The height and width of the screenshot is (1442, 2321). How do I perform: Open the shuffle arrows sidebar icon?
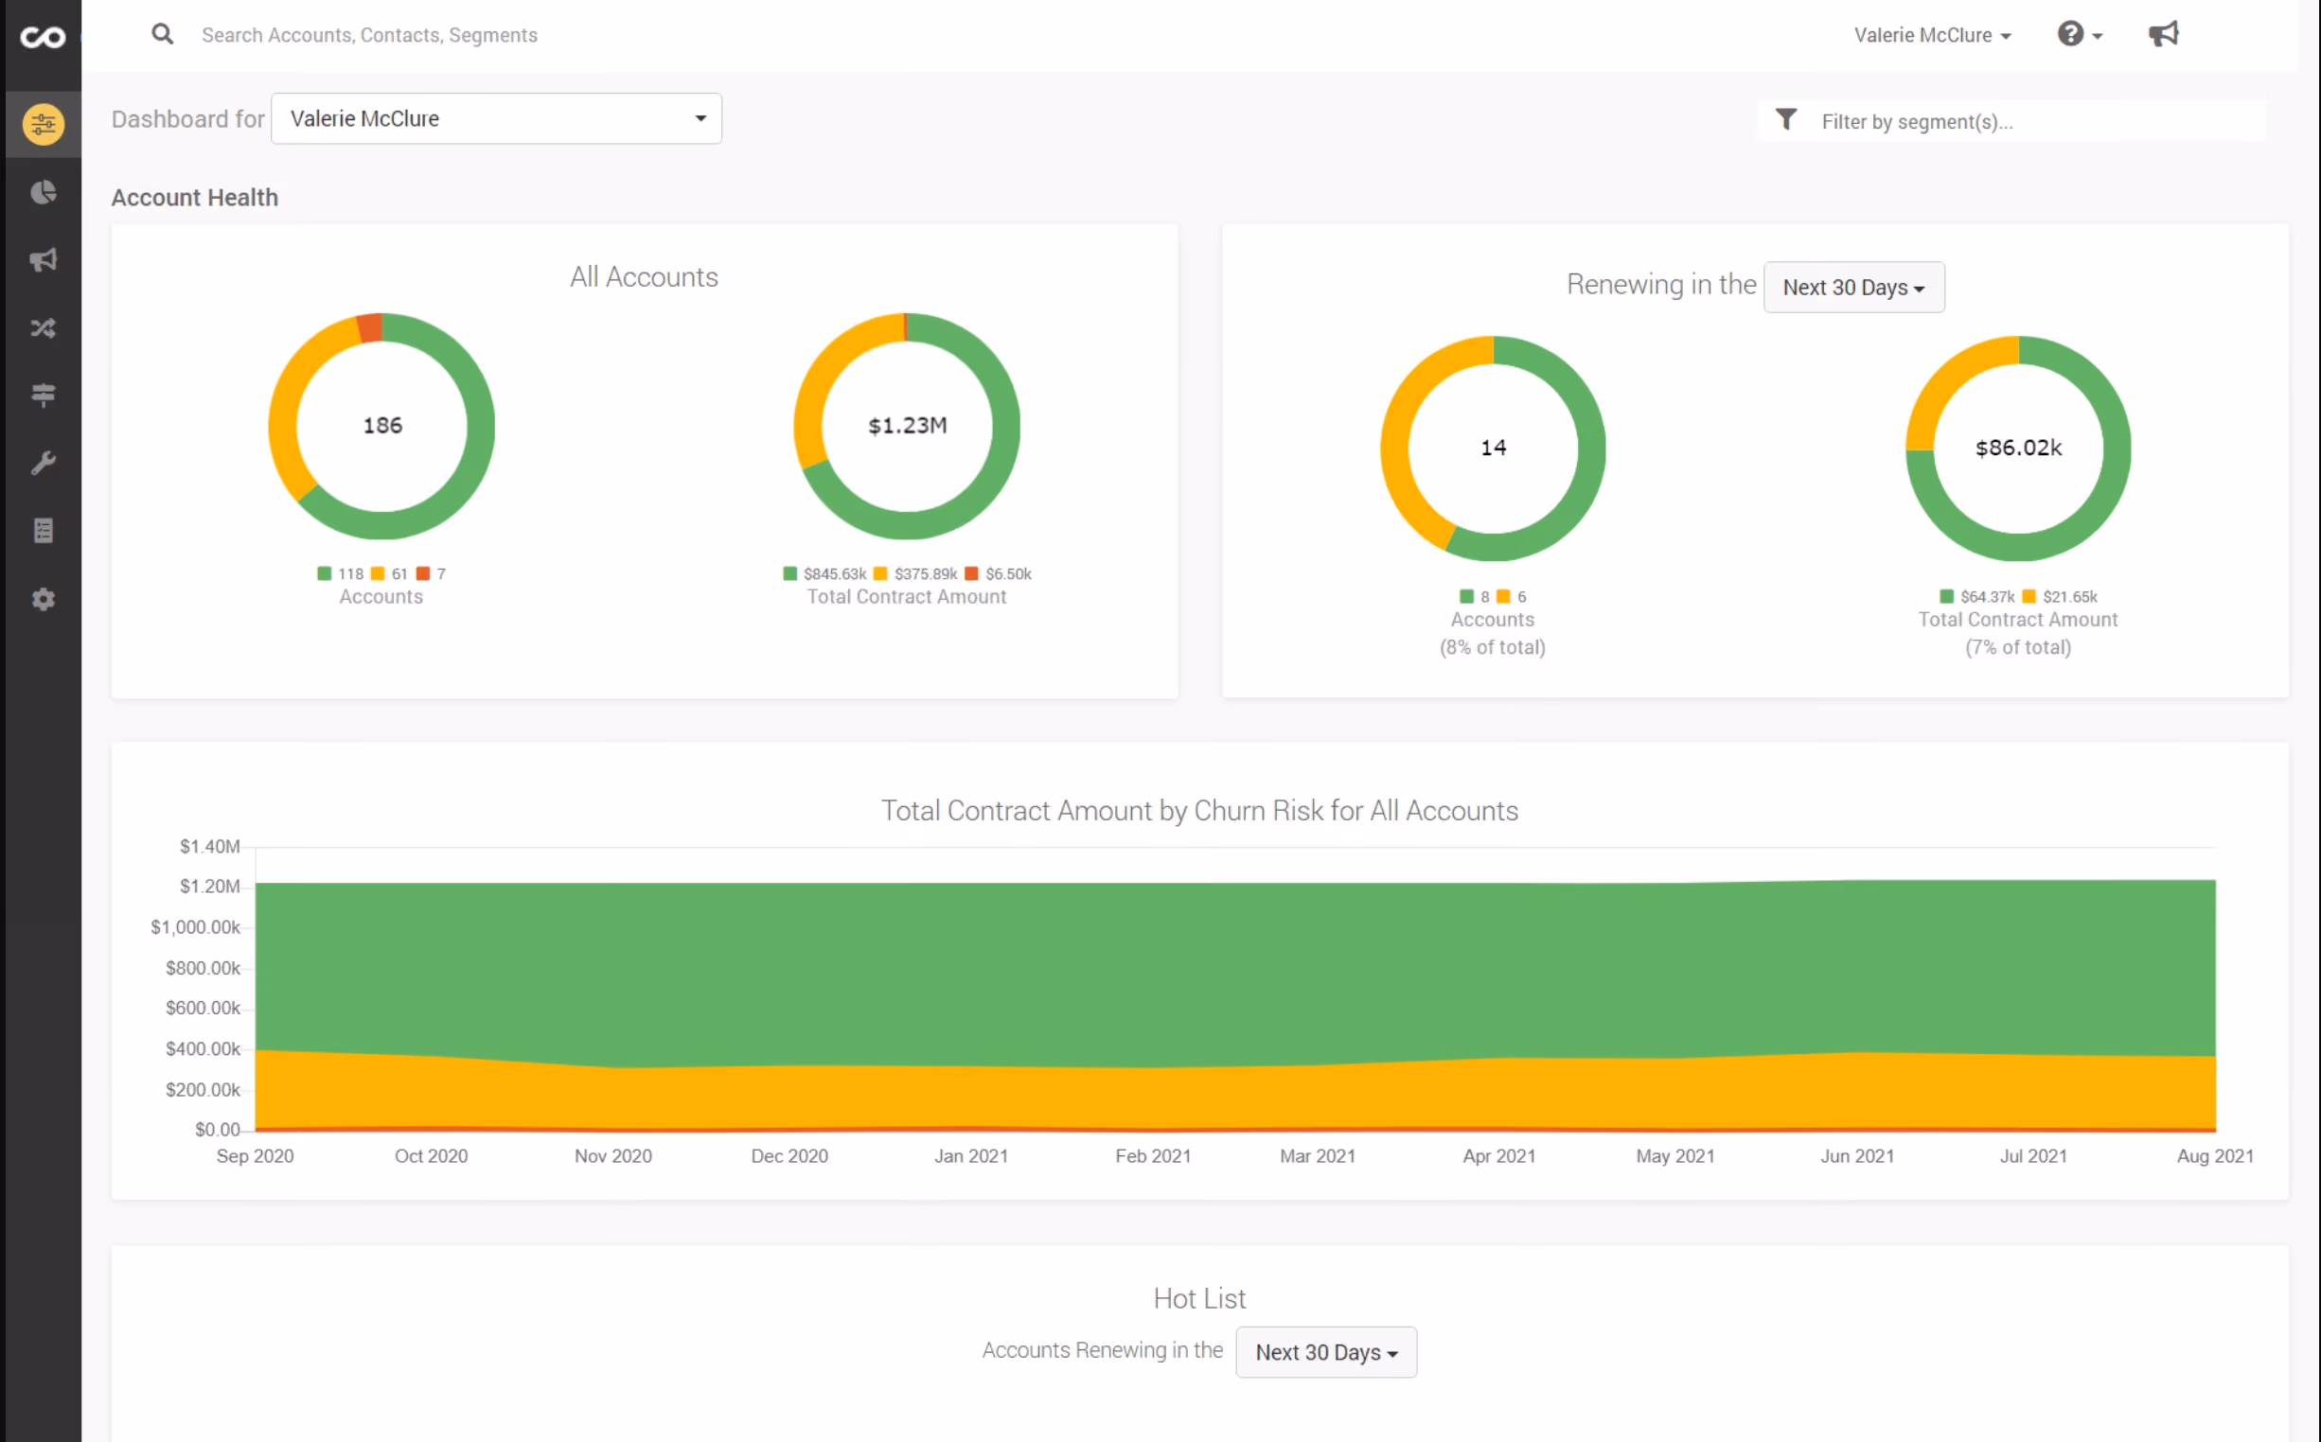point(43,328)
